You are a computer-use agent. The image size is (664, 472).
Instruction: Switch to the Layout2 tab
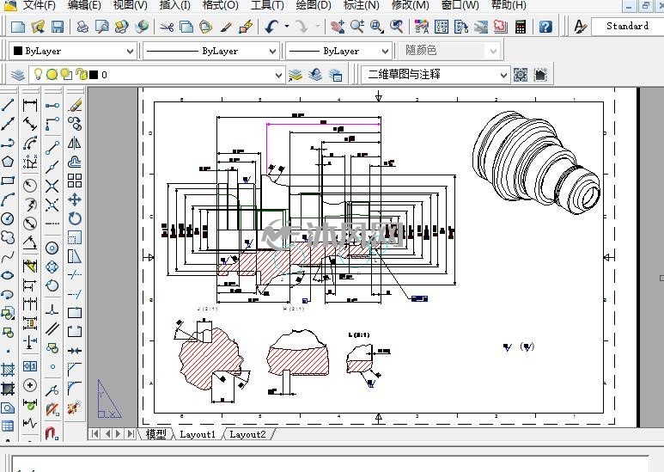(x=247, y=434)
